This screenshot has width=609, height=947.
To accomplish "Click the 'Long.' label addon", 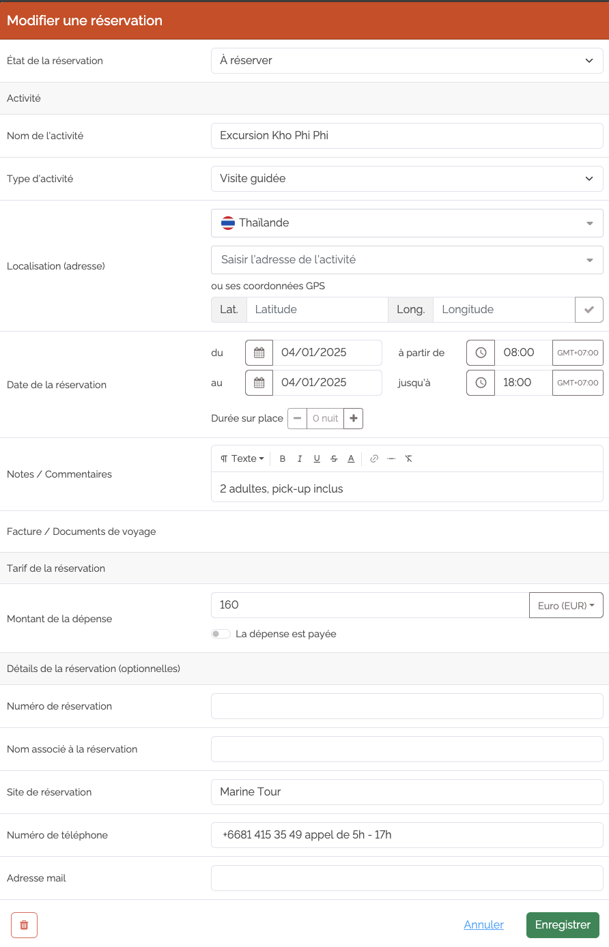I will tap(411, 310).
